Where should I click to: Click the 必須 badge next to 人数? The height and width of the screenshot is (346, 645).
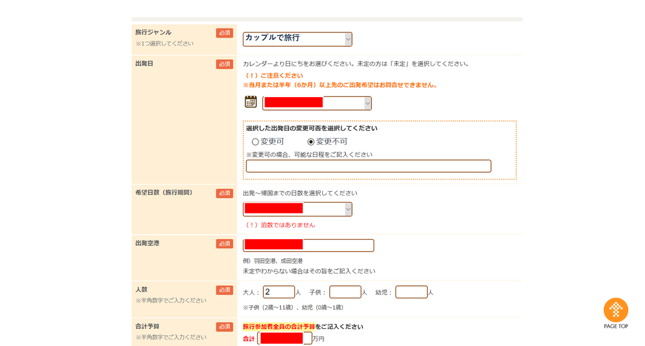[225, 290]
